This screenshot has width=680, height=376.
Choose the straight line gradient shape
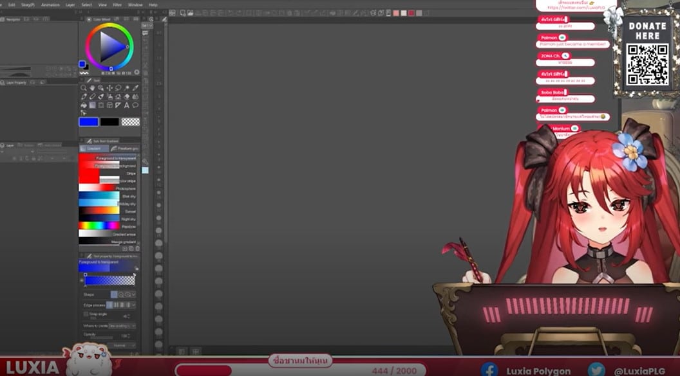114,294
